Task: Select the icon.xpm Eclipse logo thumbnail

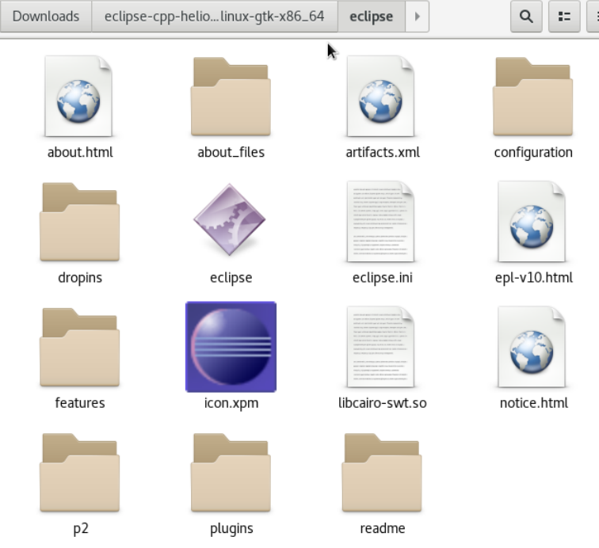Action: click(231, 347)
